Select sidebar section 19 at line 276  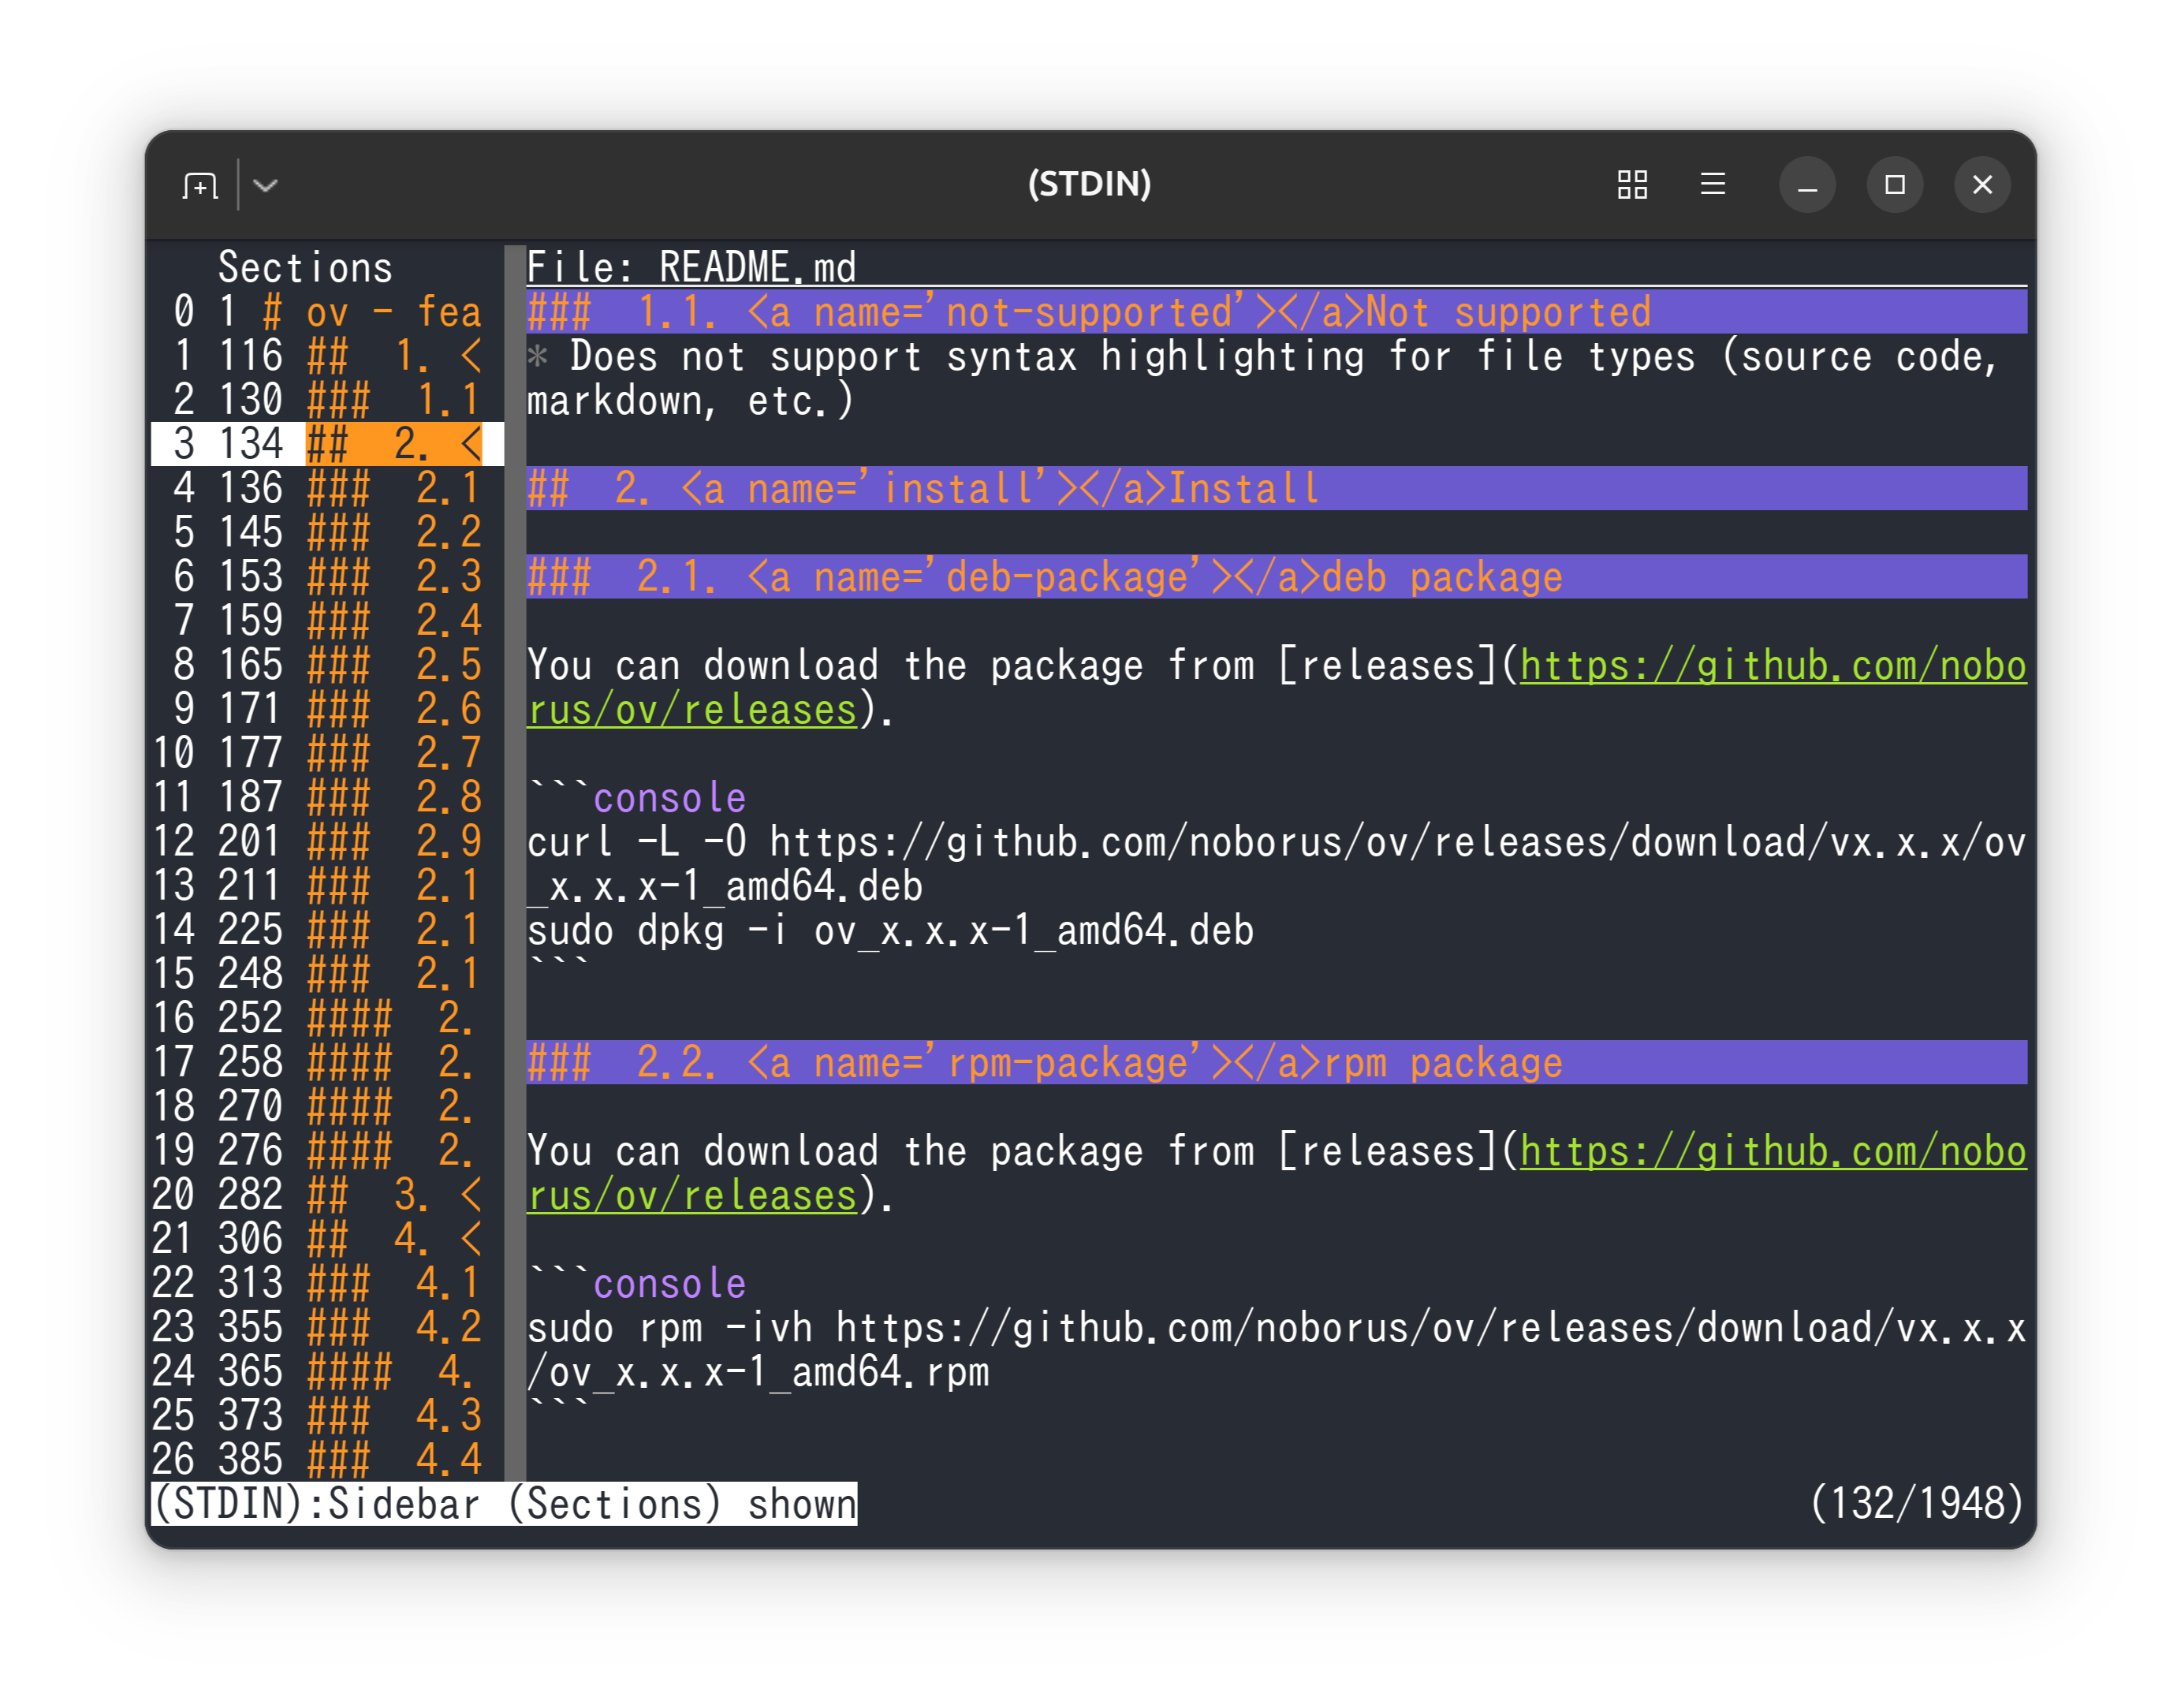click(327, 1150)
